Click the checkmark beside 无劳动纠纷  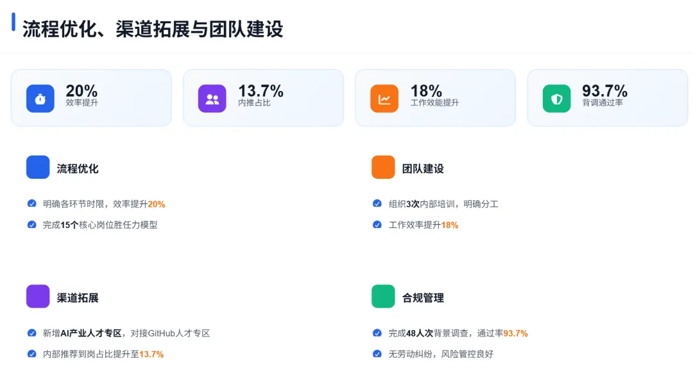click(377, 354)
